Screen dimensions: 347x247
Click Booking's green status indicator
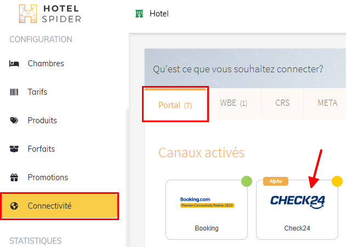coord(247,181)
